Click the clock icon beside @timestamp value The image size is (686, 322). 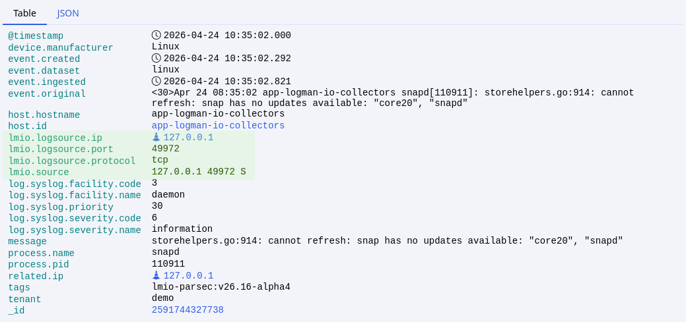156,35
